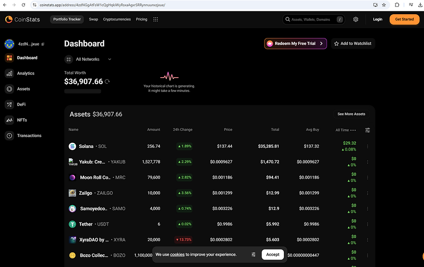Click the Login button
Image resolution: width=424 pixels, height=267 pixels.
pyautogui.click(x=377, y=19)
